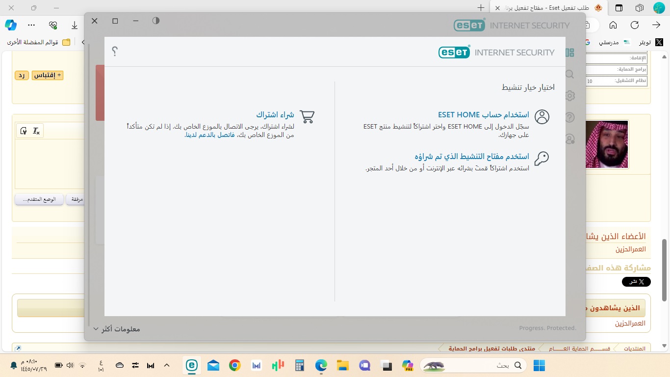Close the Eset activation browser tab
This screenshot has height=377, width=670.
(x=498, y=8)
